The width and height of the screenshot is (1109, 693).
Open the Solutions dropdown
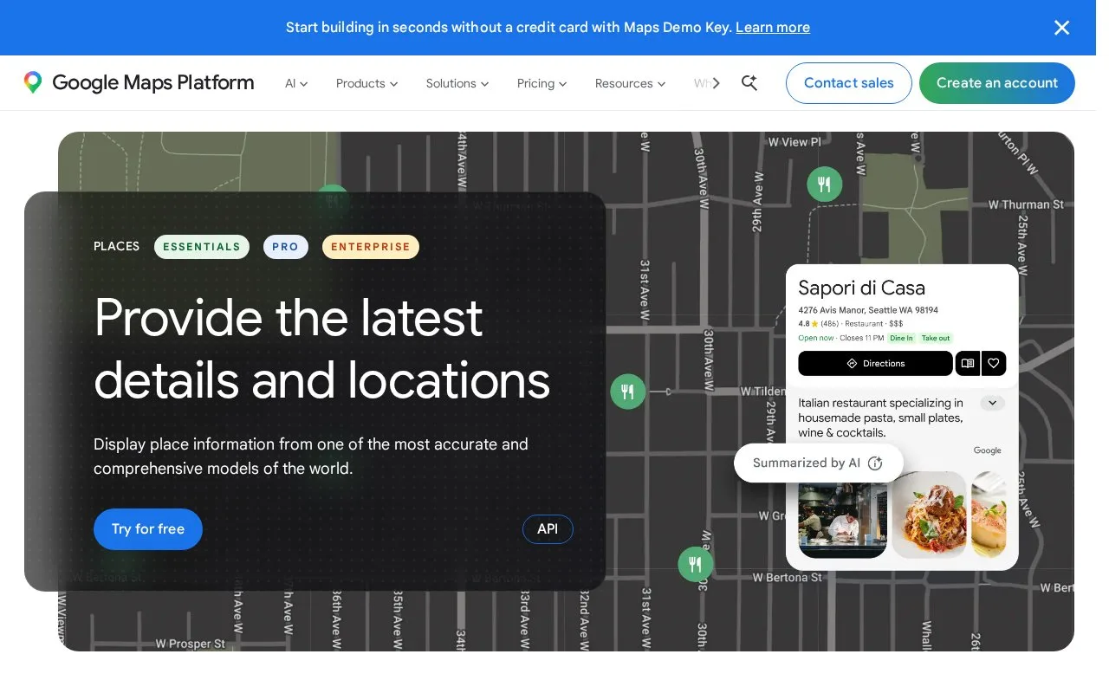click(x=457, y=83)
